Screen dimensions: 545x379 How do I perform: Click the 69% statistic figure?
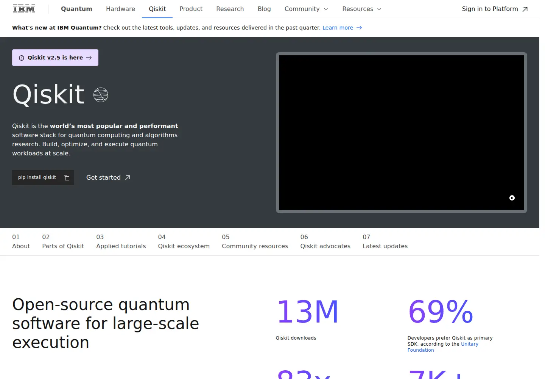441,312
